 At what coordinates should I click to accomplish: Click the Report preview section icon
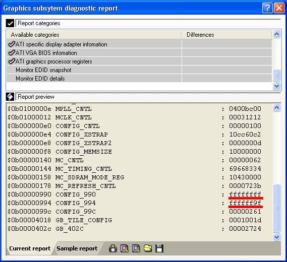point(10,97)
